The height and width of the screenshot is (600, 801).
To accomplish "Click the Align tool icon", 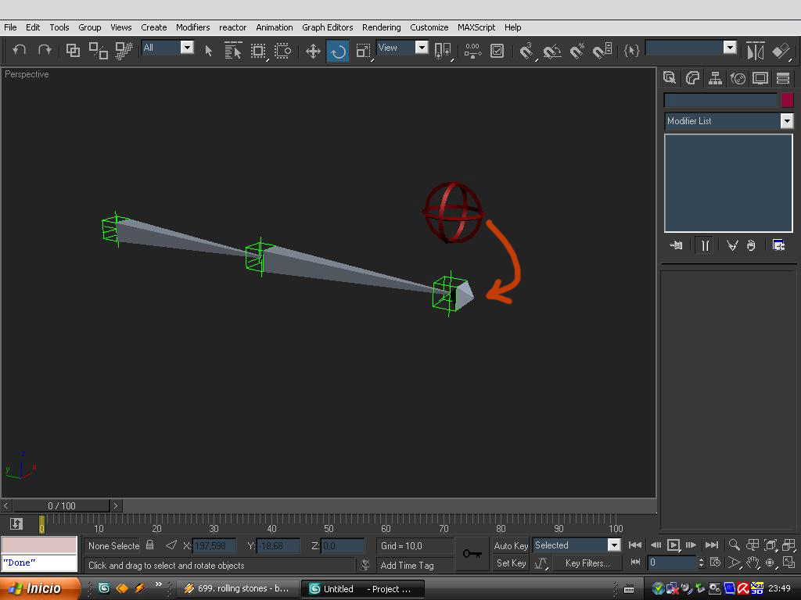I will point(781,51).
